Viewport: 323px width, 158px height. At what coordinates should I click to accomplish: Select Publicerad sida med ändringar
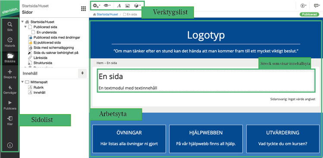click(57, 37)
